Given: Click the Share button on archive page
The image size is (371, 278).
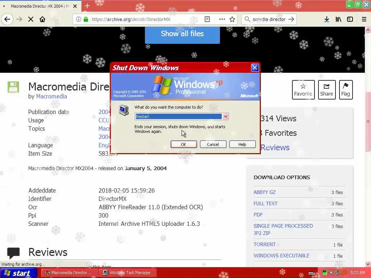Looking at the screenshot, I should (327, 90).
